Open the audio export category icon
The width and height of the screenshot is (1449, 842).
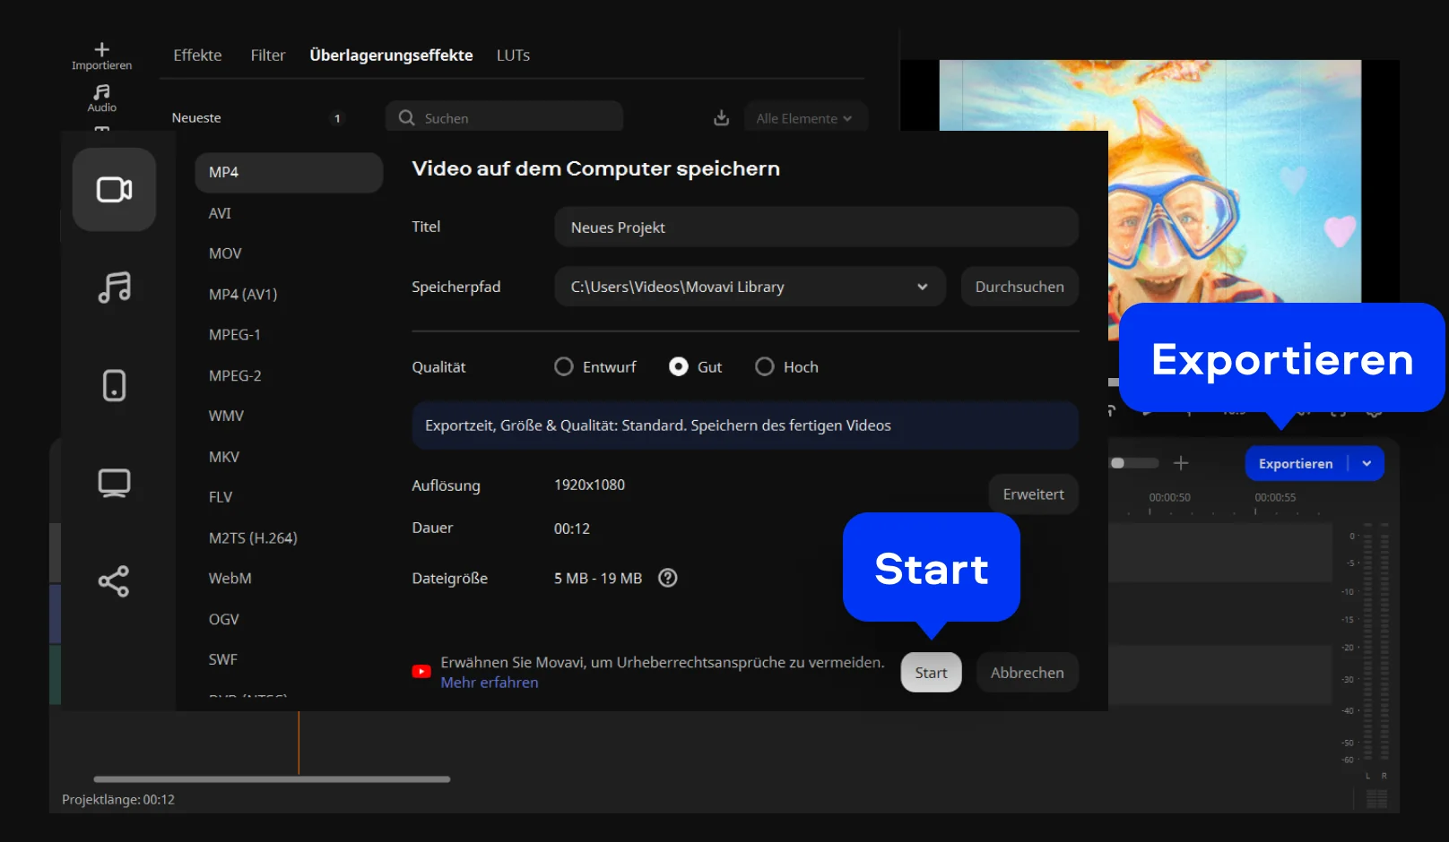(114, 288)
